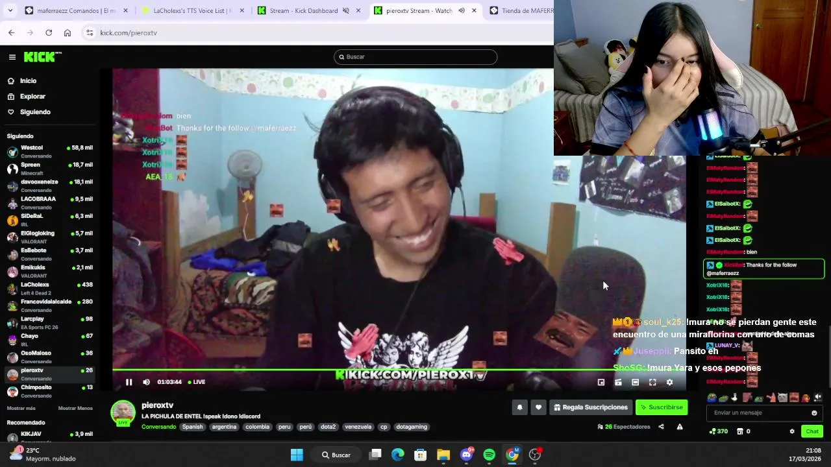Pause the stream video

[x=129, y=382]
